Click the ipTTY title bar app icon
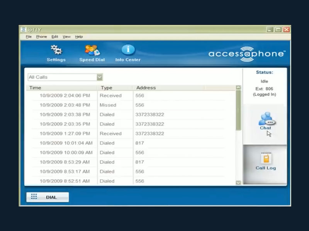The height and width of the screenshot is (231, 309). coord(24,30)
